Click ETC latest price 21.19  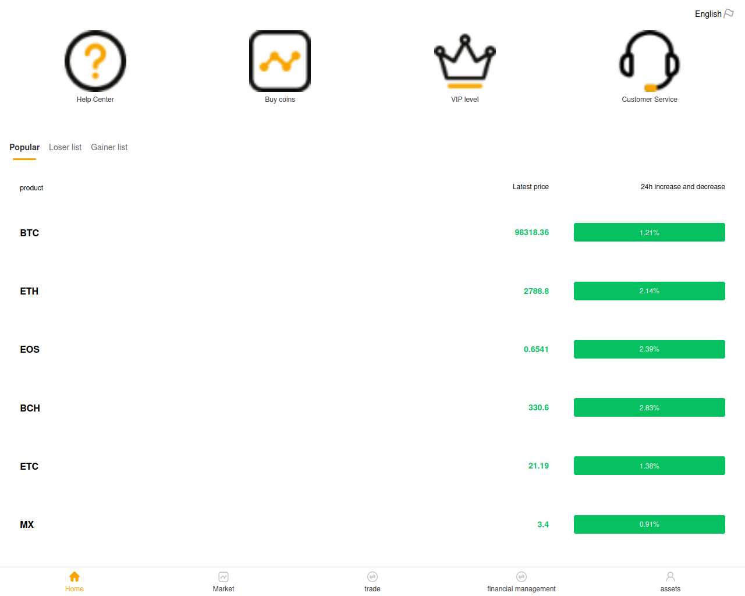538,466
